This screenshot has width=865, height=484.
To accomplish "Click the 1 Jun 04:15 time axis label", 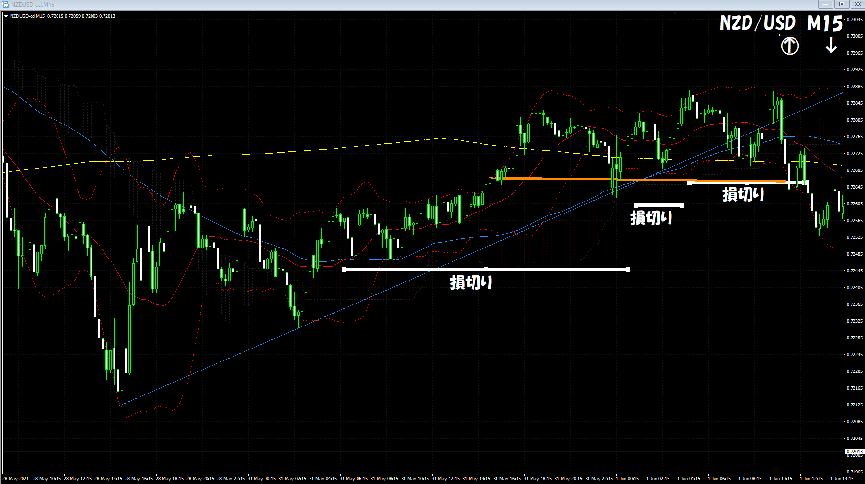I will pyautogui.click(x=689, y=479).
